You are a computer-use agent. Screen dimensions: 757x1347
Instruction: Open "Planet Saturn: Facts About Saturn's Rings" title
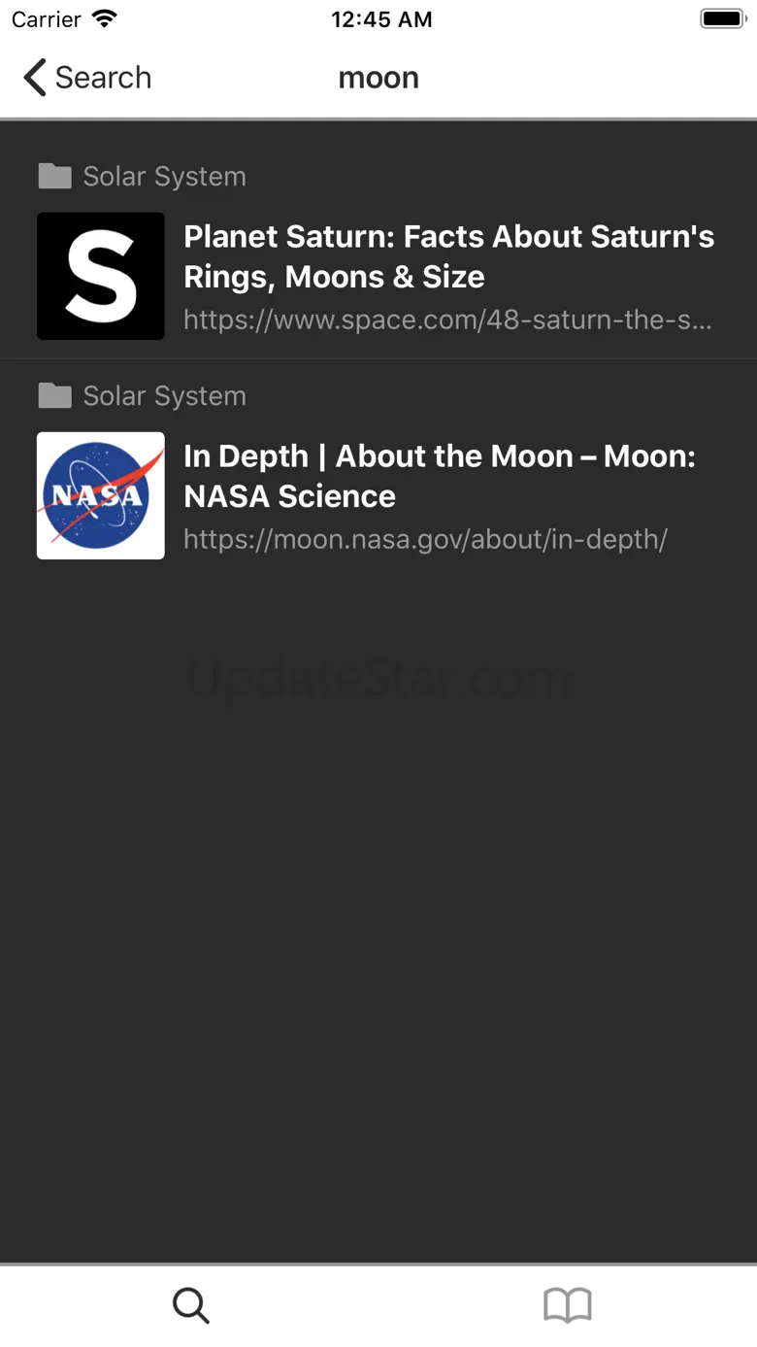pyautogui.click(x=448, y=256)
